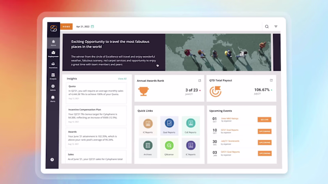Click the app logo in the sidebar
The width and height of the screenshot is (328, 184).
[54, 28]
